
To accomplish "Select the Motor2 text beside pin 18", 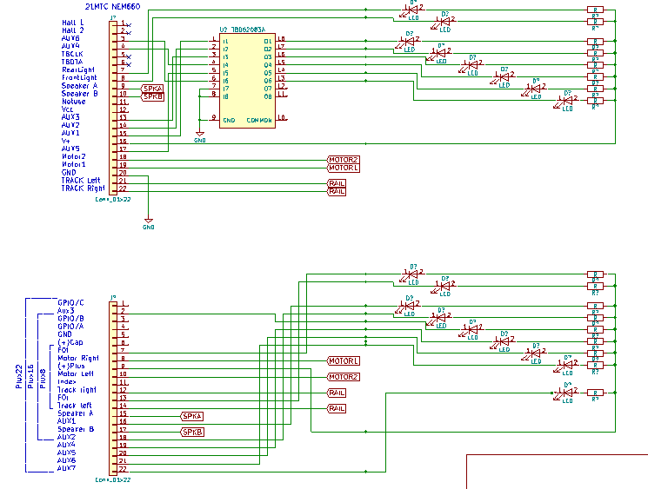I will (x=74, y=156).
